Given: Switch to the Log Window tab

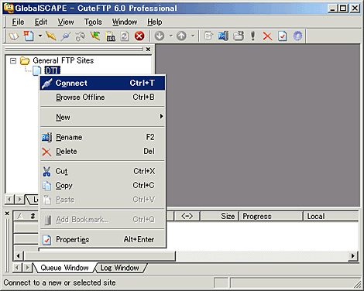Looking at the screenshot, I should coord(119,268).
